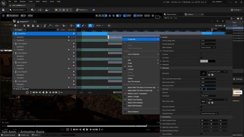Viewport: 244px width, 137px height.
Task: Open Mirror Data Table None dropdown
Action: click(217, 100)
